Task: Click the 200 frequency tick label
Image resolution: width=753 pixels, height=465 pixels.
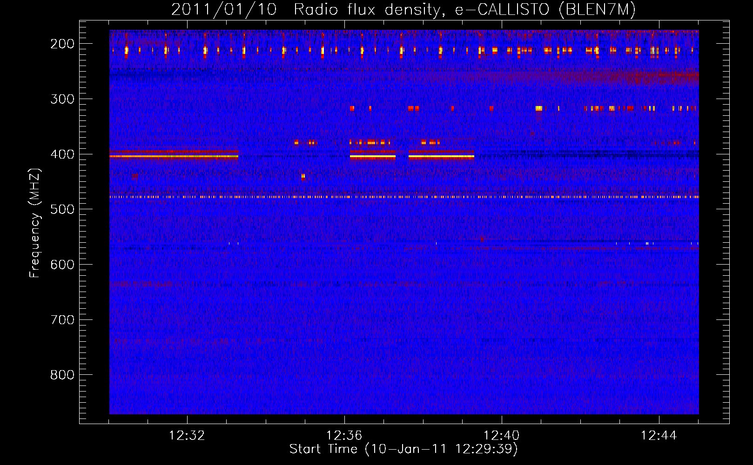Action: click(x=62, y=44)
